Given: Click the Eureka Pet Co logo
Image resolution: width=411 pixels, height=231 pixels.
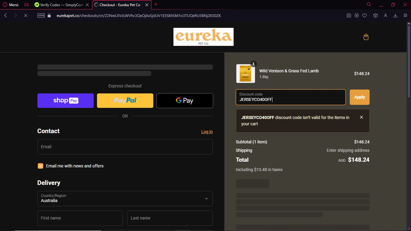Looking at the screenshot, I should coord(203,37).
